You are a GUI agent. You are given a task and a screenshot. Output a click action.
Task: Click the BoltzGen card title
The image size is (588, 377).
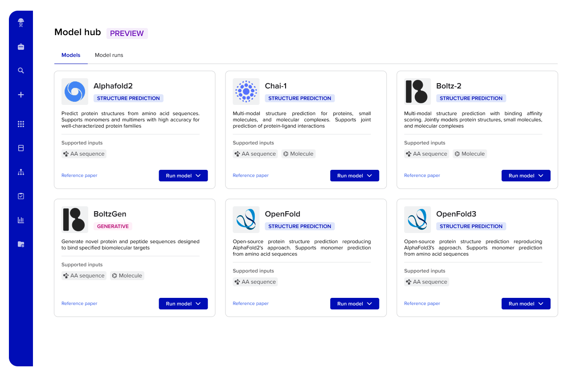point(110,214)
